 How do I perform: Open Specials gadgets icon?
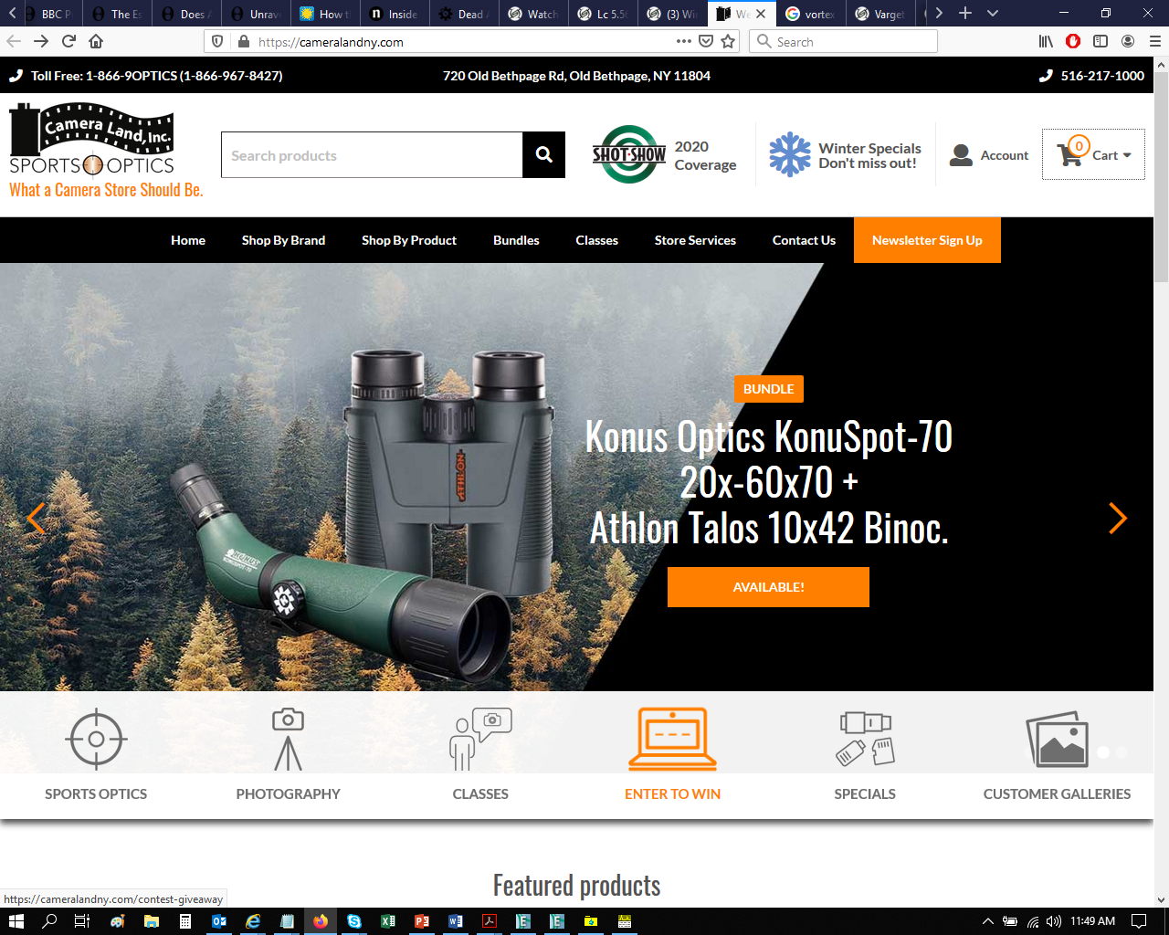point(865,739)
